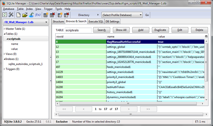Click the Refresh toolbar icon
213x126 pixels.
tap(5, 15)
